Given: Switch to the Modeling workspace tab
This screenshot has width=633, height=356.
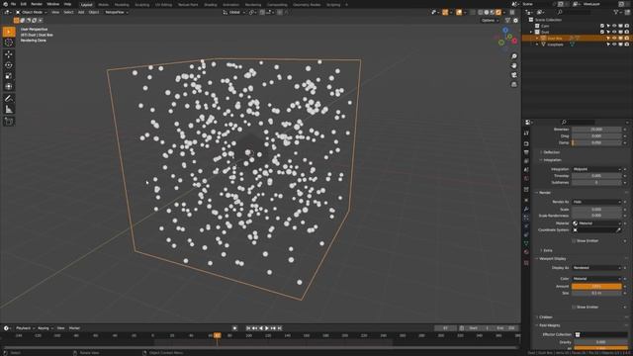Looking at the screenshot, I should click(x=121, y=5).
